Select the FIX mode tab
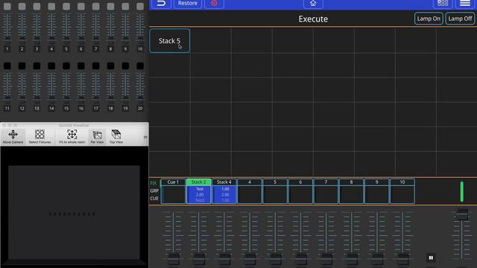Viewport: 477px width, 268px height. pos(154,183)
